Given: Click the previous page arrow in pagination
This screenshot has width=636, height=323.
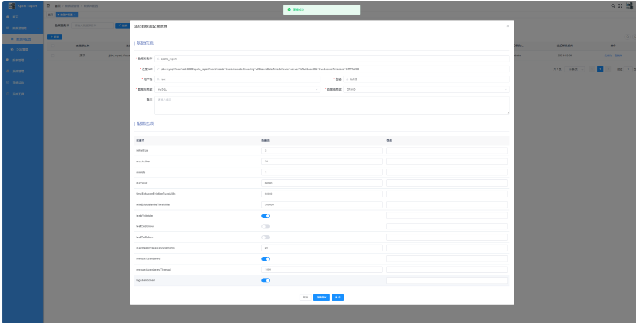Looking at the screenshot, I should click(x=592, y=69).
